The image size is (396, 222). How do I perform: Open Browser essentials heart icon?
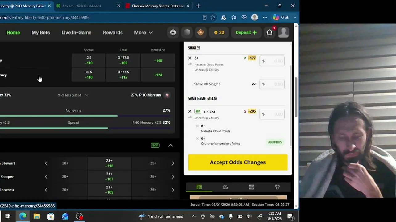(x=244, y=17)
